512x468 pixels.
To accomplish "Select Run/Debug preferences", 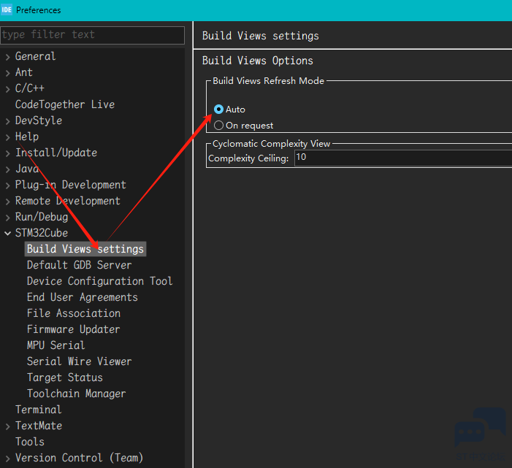I will (x=42, y=217).
